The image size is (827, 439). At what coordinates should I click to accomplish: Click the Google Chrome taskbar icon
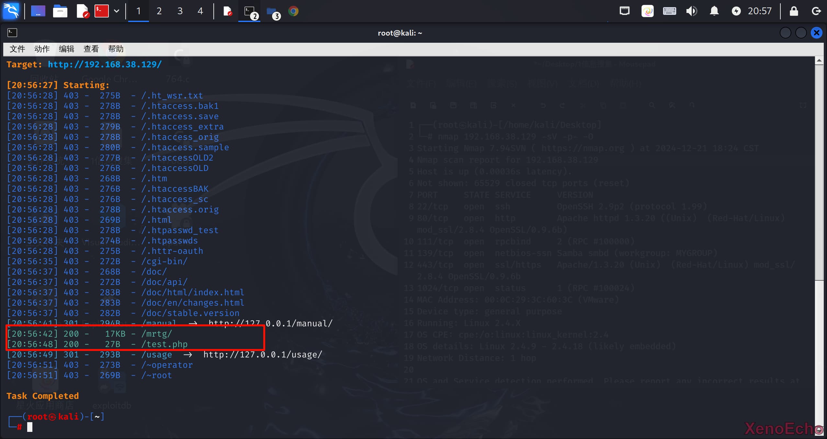point(293,11)
